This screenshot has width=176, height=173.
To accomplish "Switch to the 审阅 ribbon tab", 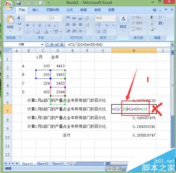I will pos(98,10).
